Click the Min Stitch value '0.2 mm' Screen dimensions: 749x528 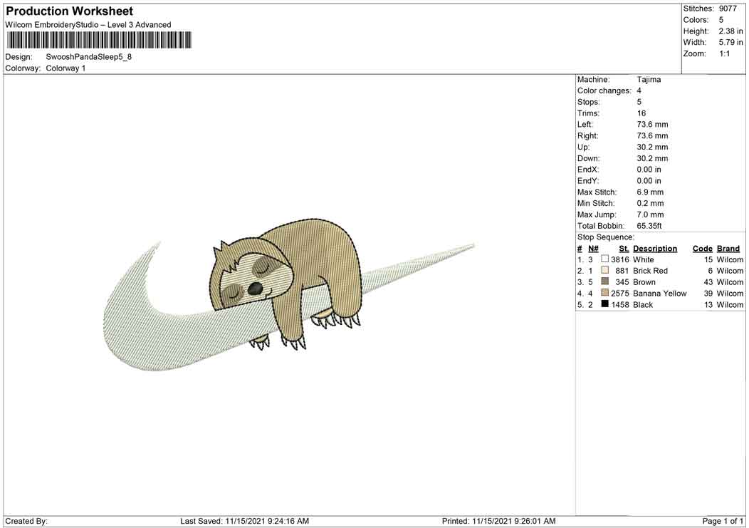650,203
